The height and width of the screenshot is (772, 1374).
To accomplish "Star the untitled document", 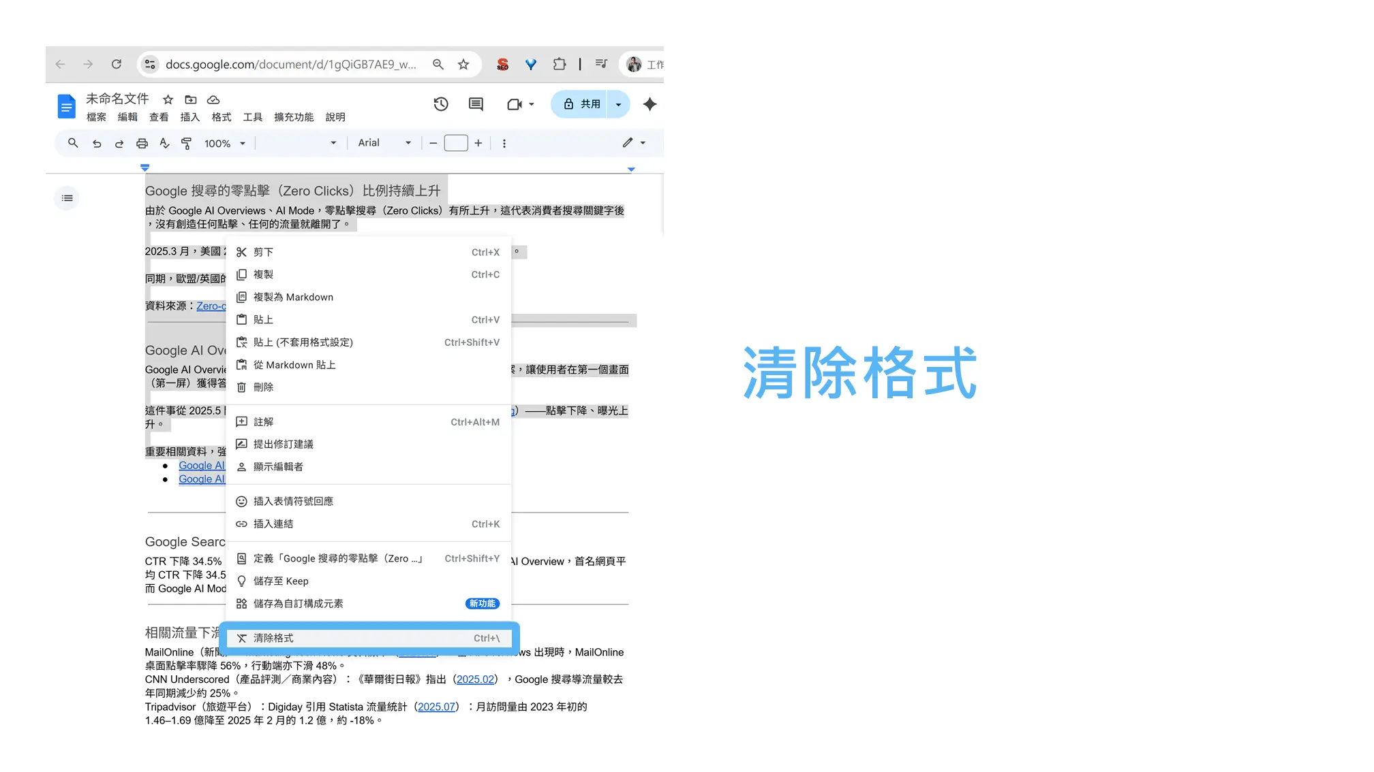I will pos(168,99).
